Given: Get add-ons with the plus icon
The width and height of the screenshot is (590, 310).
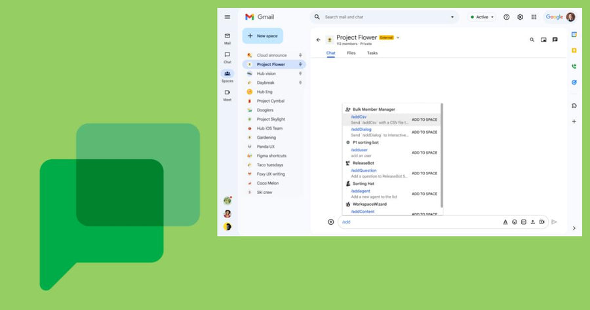Looking at the screenshot, I should [x=574, y=121].
